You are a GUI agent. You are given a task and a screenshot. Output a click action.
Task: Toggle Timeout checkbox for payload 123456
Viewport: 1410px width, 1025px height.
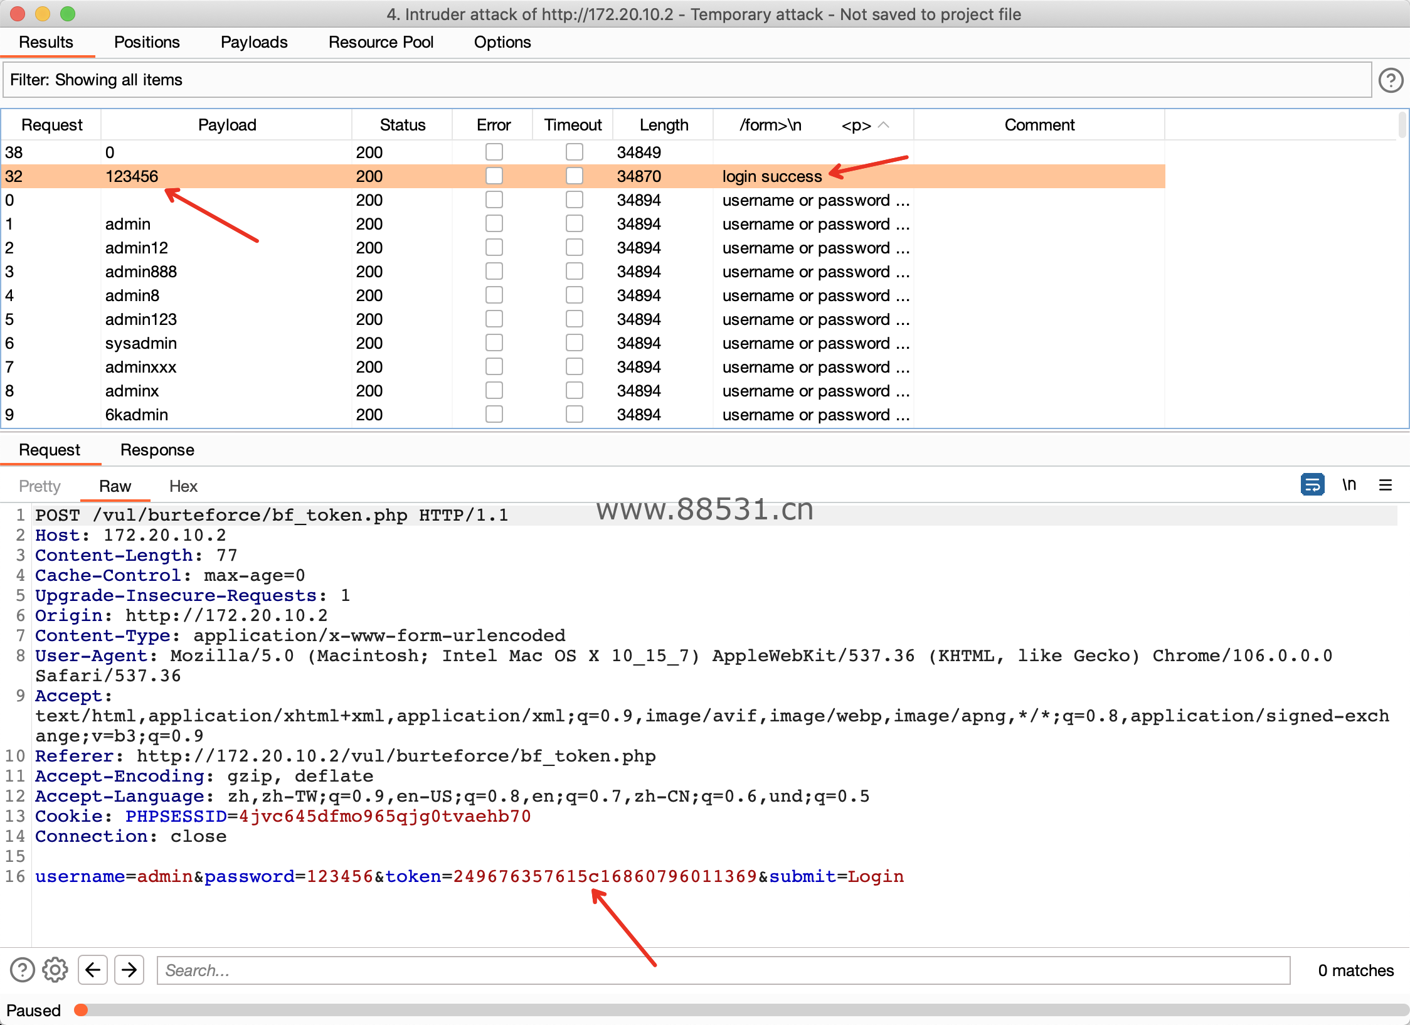pyautogui.click(x=574, y=176)
